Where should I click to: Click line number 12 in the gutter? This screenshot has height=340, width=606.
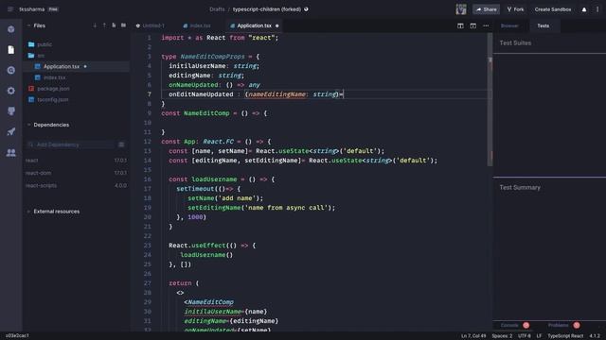(148, 142)
